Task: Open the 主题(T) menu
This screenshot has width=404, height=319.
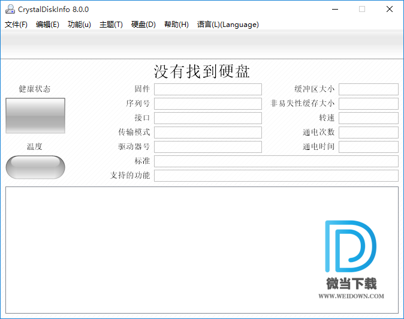Action: coord(111,25)
